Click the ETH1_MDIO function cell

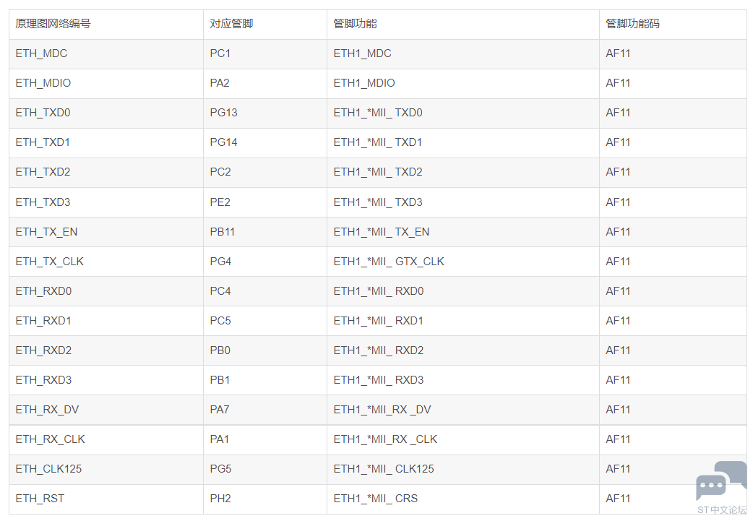[463, 83]
